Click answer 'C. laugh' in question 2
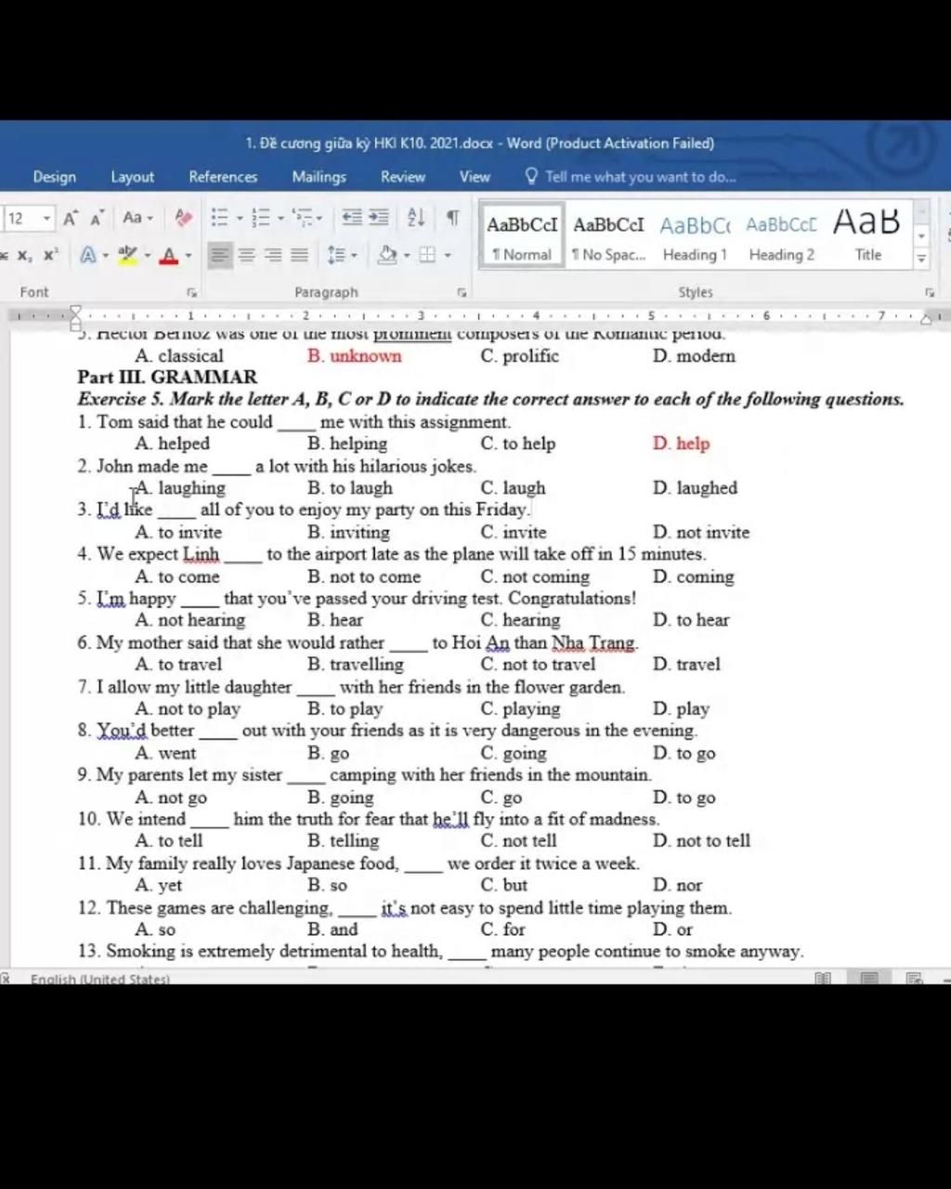951x1189 pixels. tap(513, 489)
